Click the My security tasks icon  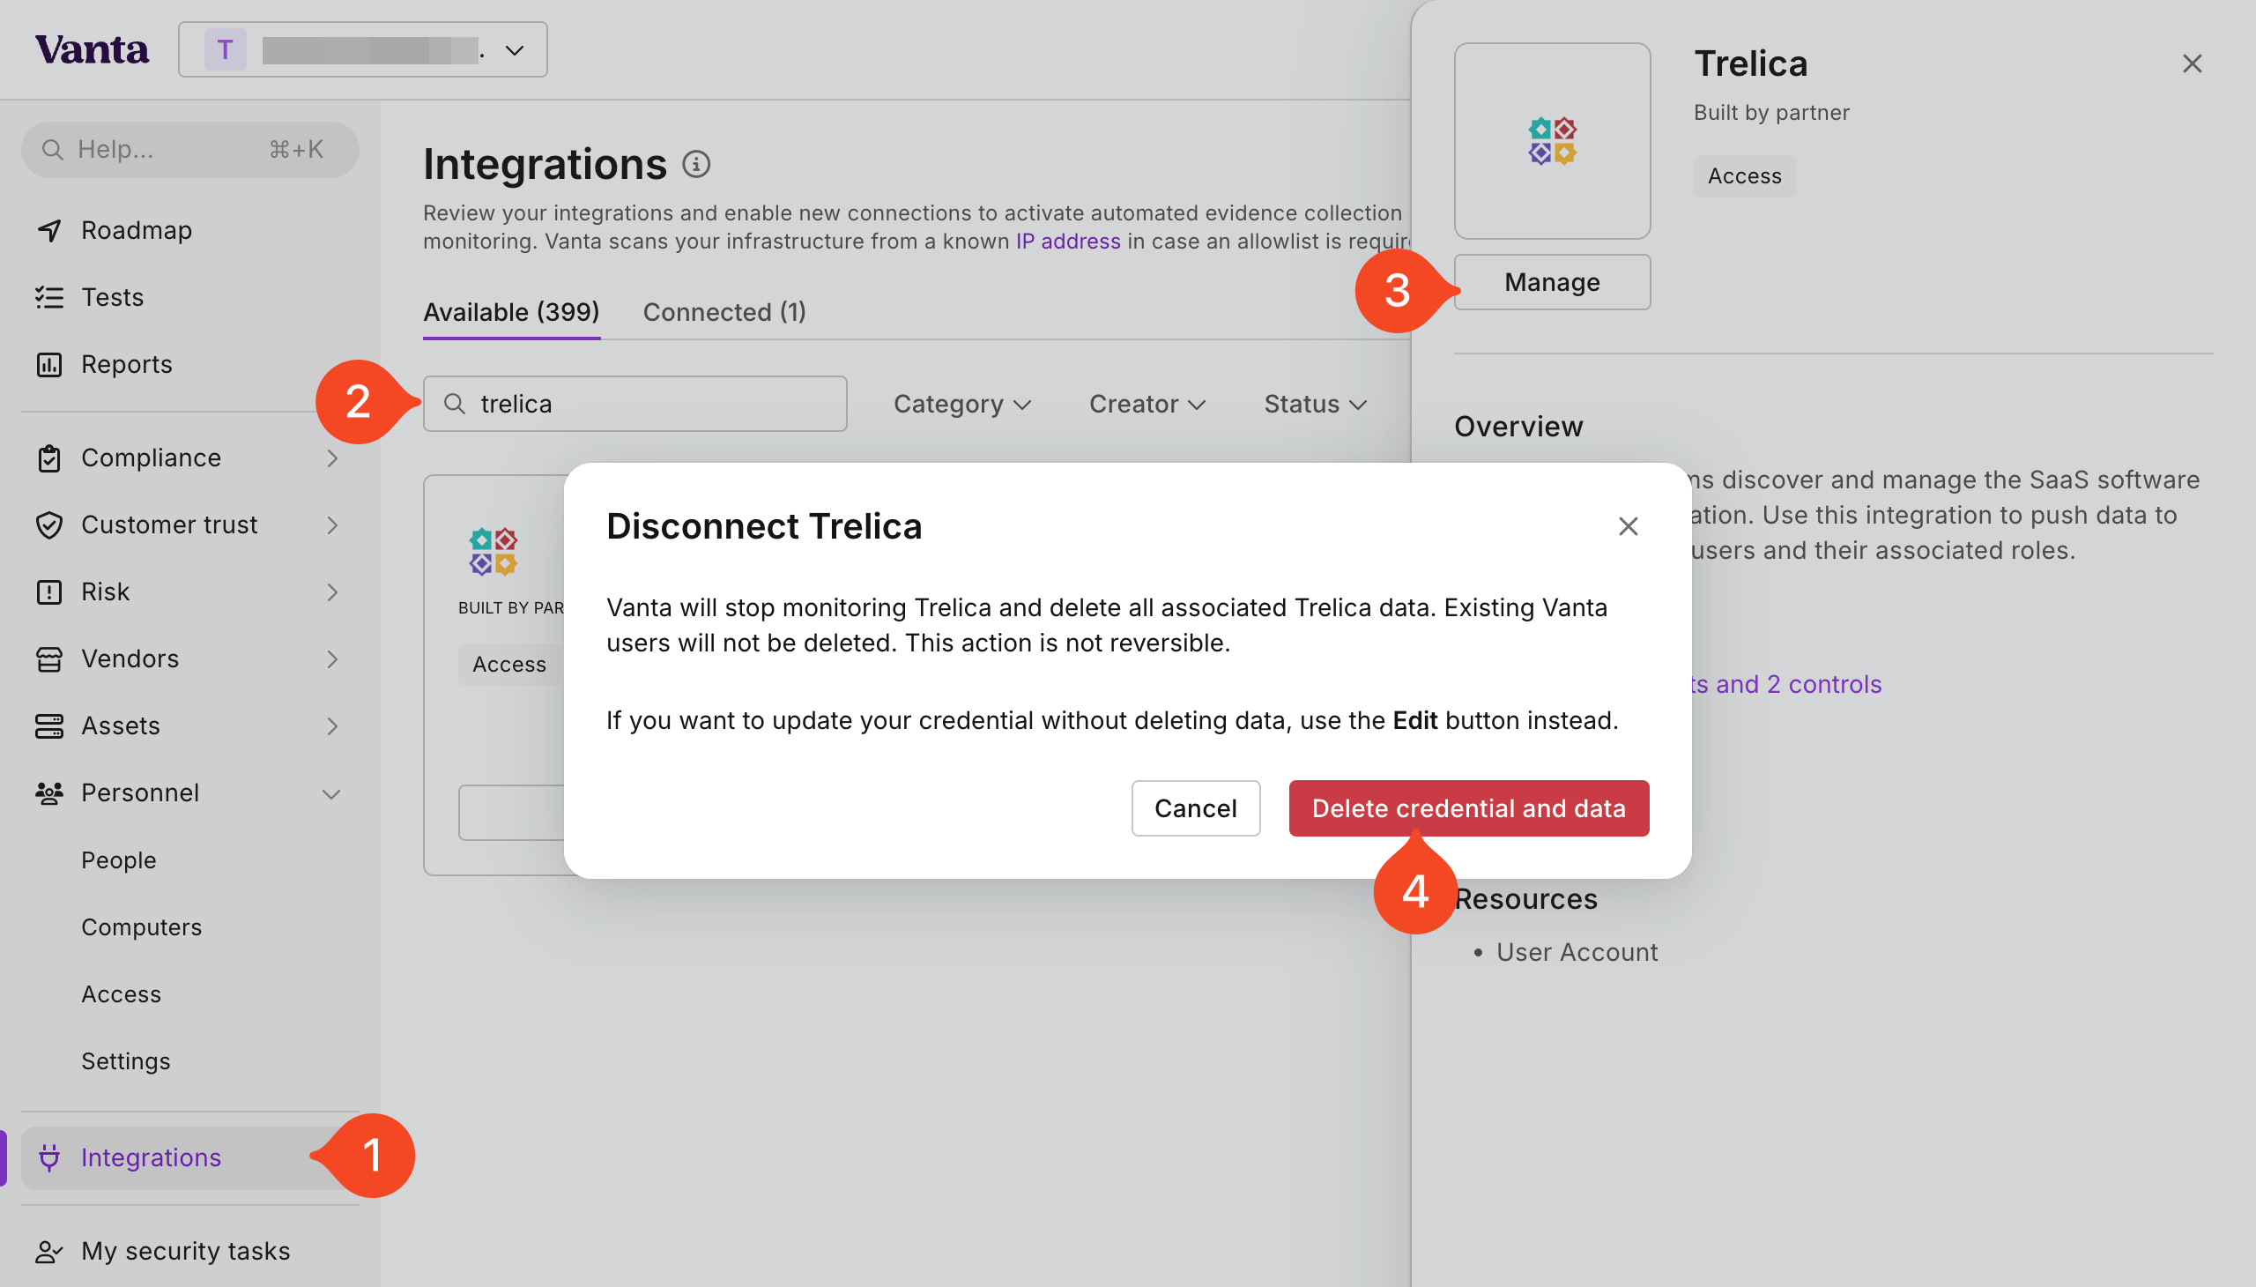pyautogui.click(x=49, y=1251)
